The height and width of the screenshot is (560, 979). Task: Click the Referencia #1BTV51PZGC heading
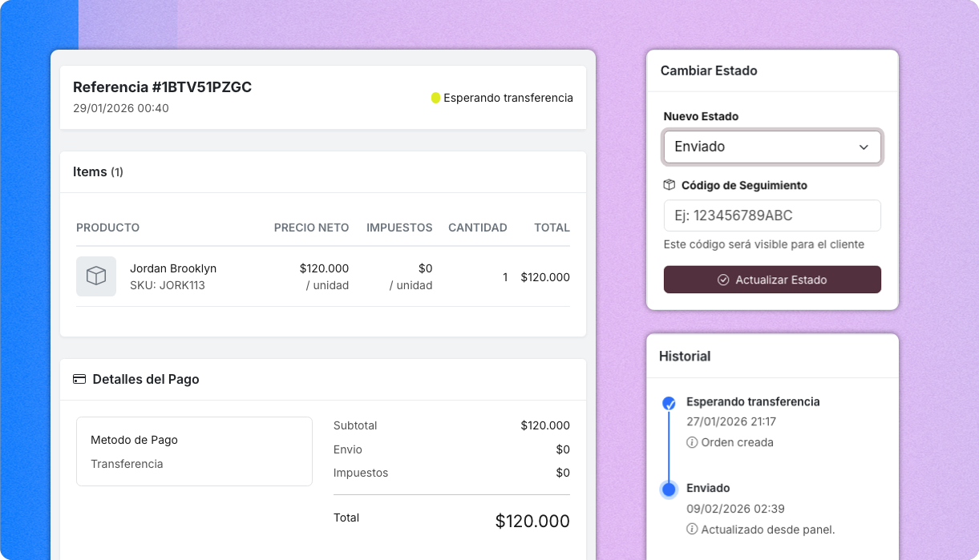[x=162, y=87]
